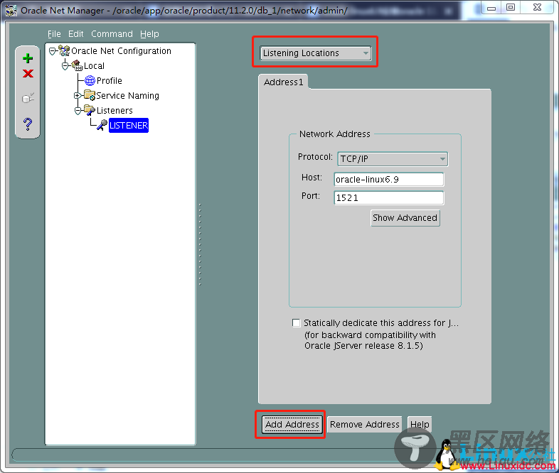Collapse the Local node expander

point(65,66)
